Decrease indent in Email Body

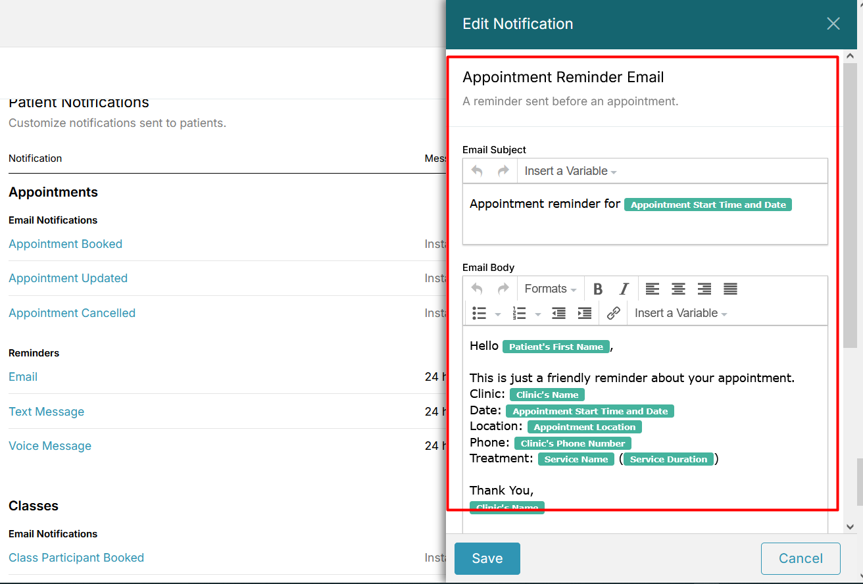tap(558, 312)
